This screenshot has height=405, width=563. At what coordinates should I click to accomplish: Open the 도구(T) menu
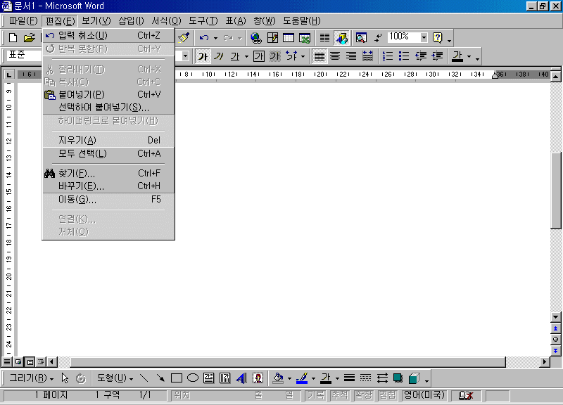point(203,21)
